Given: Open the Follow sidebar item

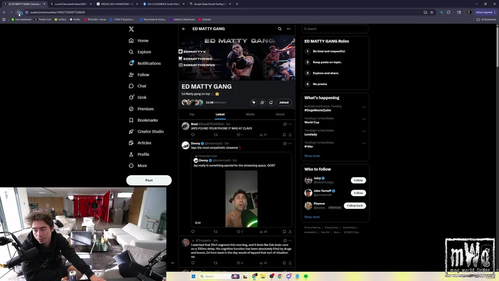Looking at the screenshot, I should click(139, 75).
